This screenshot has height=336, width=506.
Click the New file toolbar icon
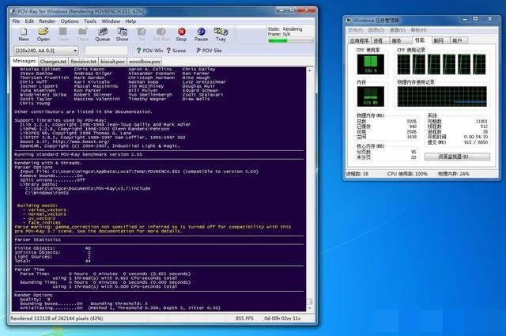pyautogui.click(x=24, y=34)
